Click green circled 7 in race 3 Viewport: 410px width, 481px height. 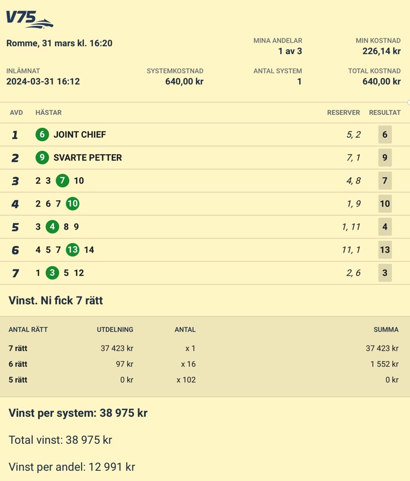pyautogui.click(x=62, y=181)
